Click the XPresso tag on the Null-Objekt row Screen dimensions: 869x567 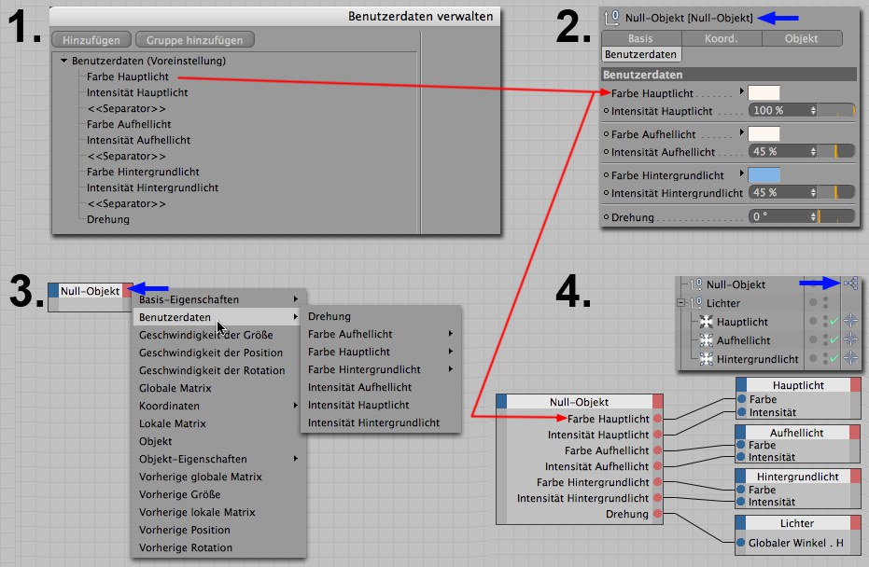(x=850, y=284)
